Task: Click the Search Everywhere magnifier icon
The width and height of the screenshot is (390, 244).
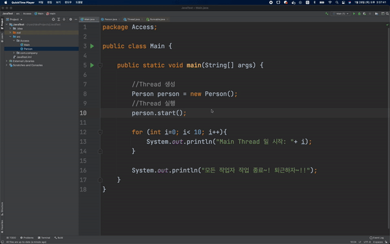Action: tap(387, 14)
